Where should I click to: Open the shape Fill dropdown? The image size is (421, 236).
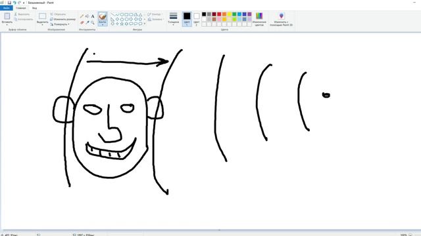tap(155, 19)
